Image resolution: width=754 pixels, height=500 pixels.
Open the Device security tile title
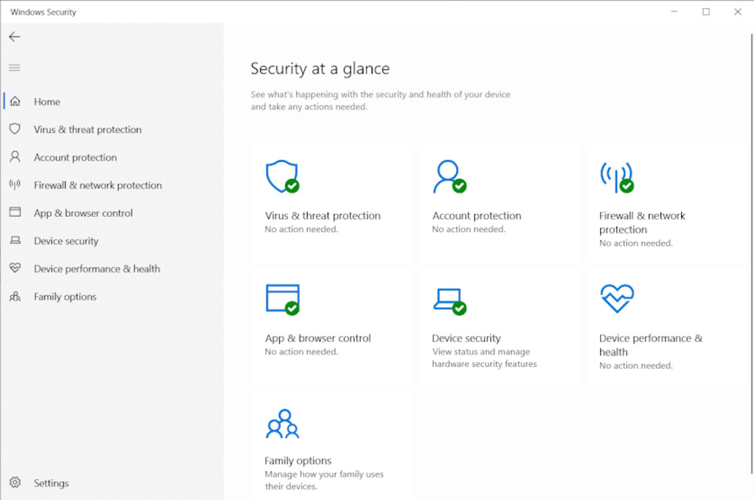pos(466,338)
